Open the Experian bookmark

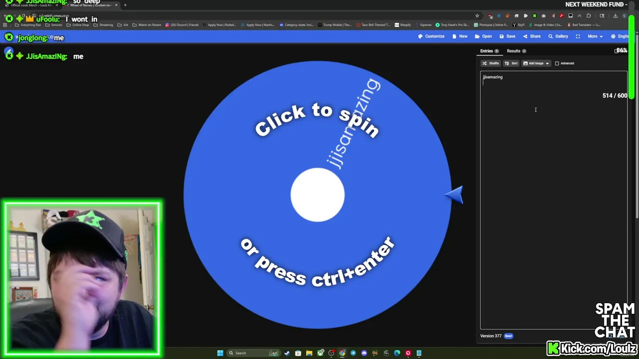click(423, 25)
